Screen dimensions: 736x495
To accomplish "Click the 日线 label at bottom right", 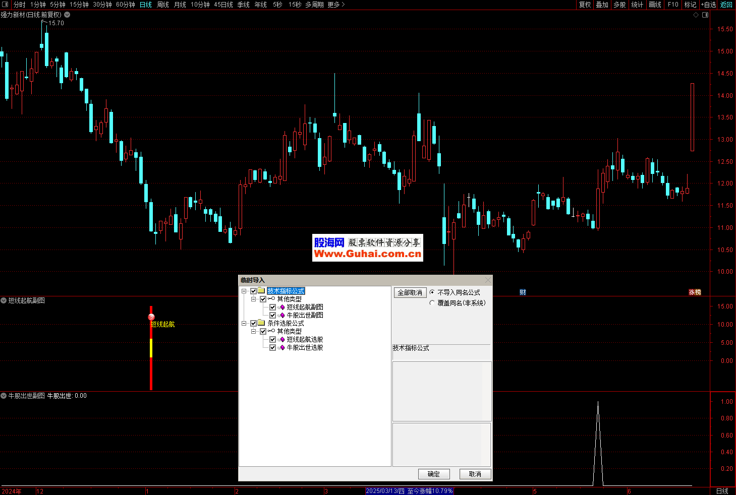I will tap(722, 491).
